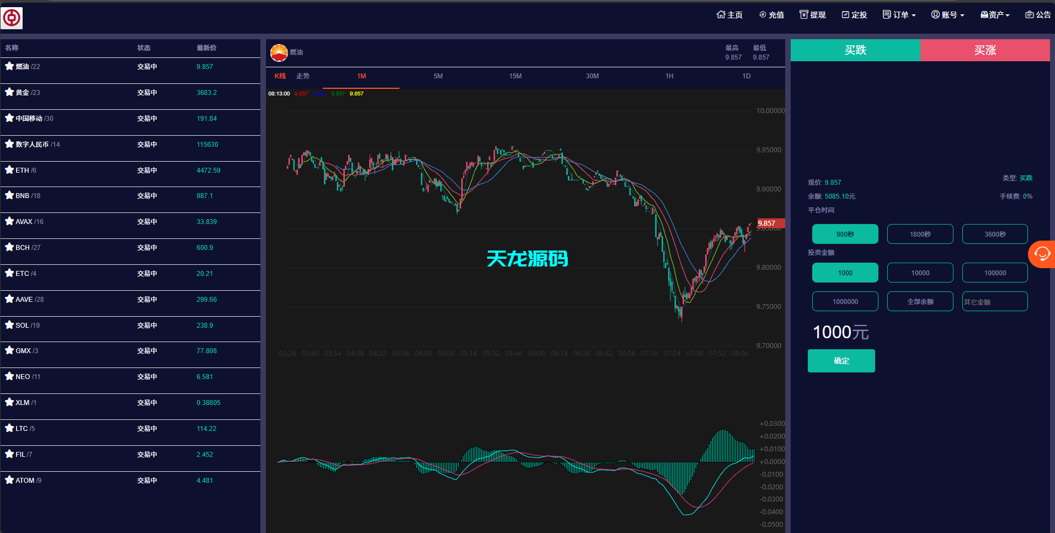
Task: Open the 资产 assets dropdown
Action: coord(994,15)
